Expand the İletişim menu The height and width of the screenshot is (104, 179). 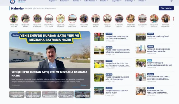tap(142, 1)
